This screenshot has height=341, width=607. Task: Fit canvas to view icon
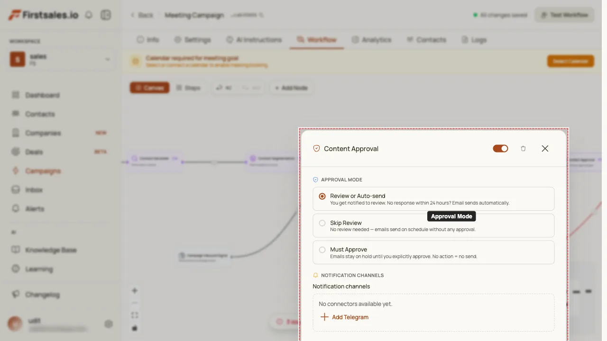pos(135,315)
